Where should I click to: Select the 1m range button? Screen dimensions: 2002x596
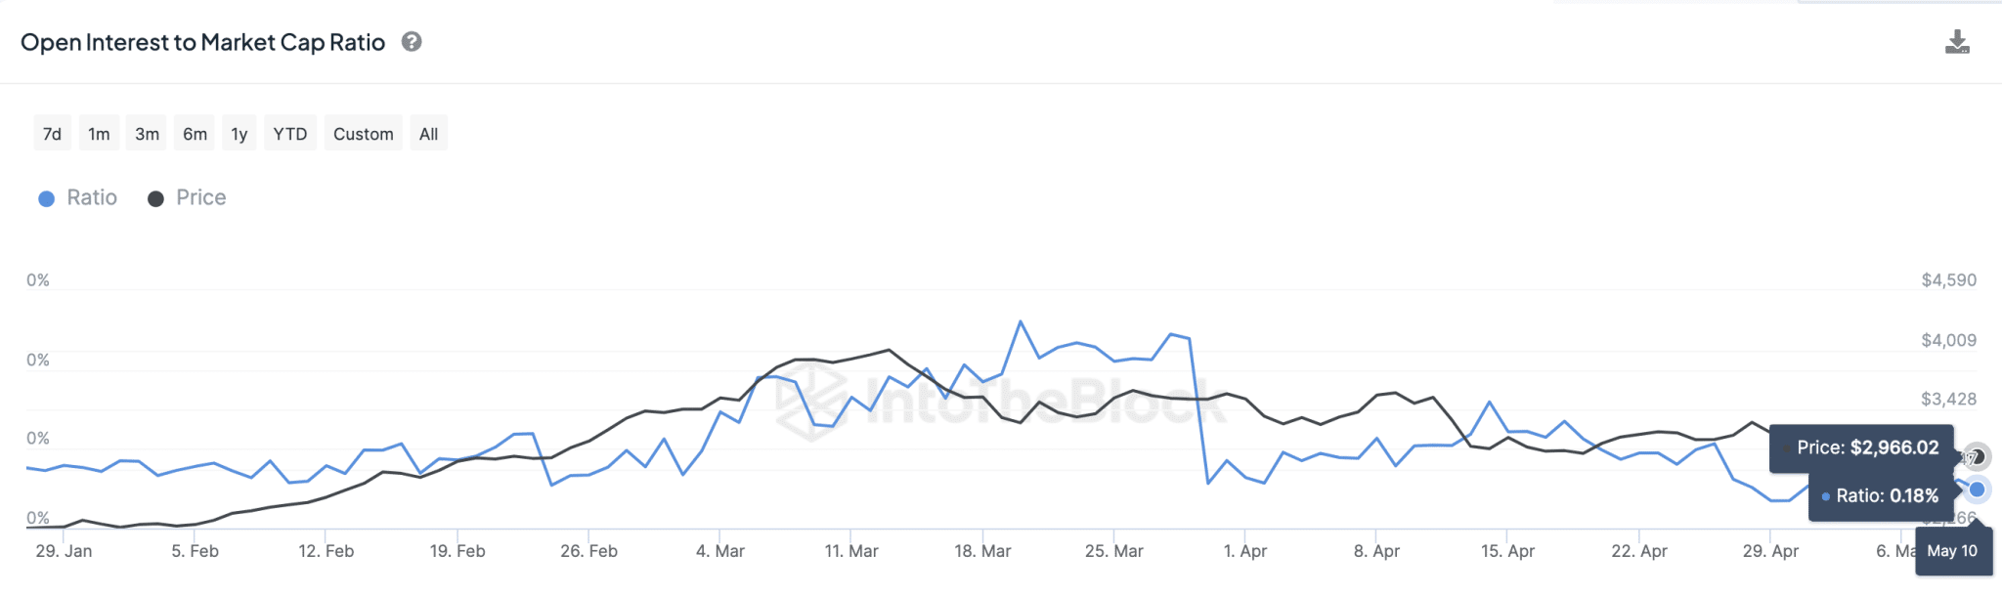98,133
